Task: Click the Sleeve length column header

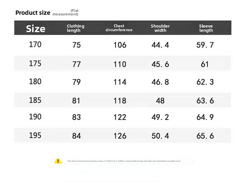Action: pyautogui.click(x=206, y=28)
